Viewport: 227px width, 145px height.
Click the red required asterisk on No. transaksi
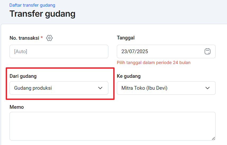pos(42,38)
